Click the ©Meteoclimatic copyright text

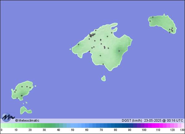27,120
